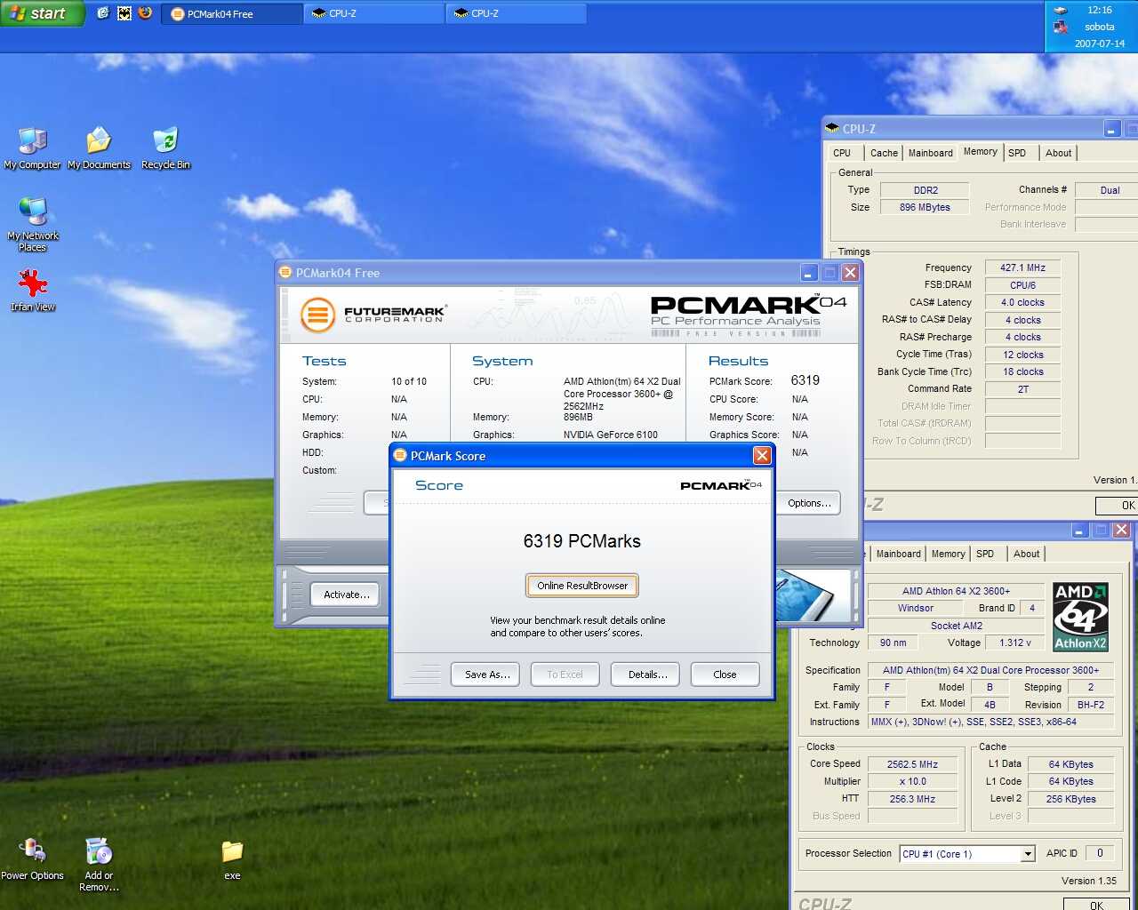Click the Socket AM2 package field

pyautogui.click(x=957, y=626)
